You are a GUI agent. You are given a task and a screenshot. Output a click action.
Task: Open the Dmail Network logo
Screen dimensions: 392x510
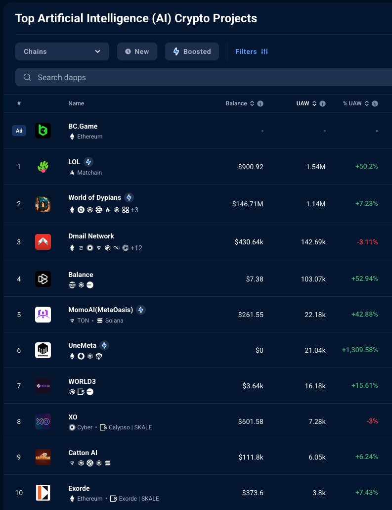click(43, 242)
